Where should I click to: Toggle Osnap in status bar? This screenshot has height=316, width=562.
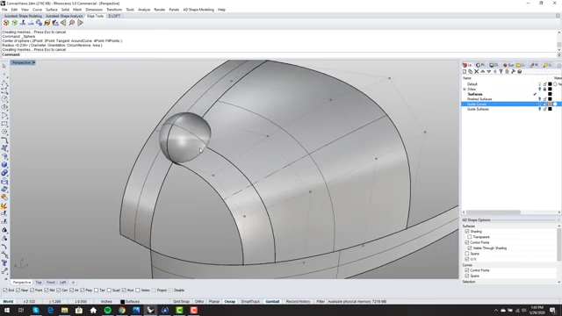coord(230,302)
